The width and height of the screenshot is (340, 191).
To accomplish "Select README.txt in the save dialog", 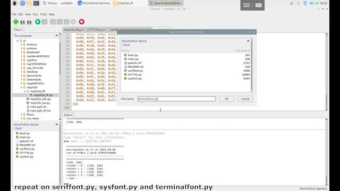I will 135,67.
